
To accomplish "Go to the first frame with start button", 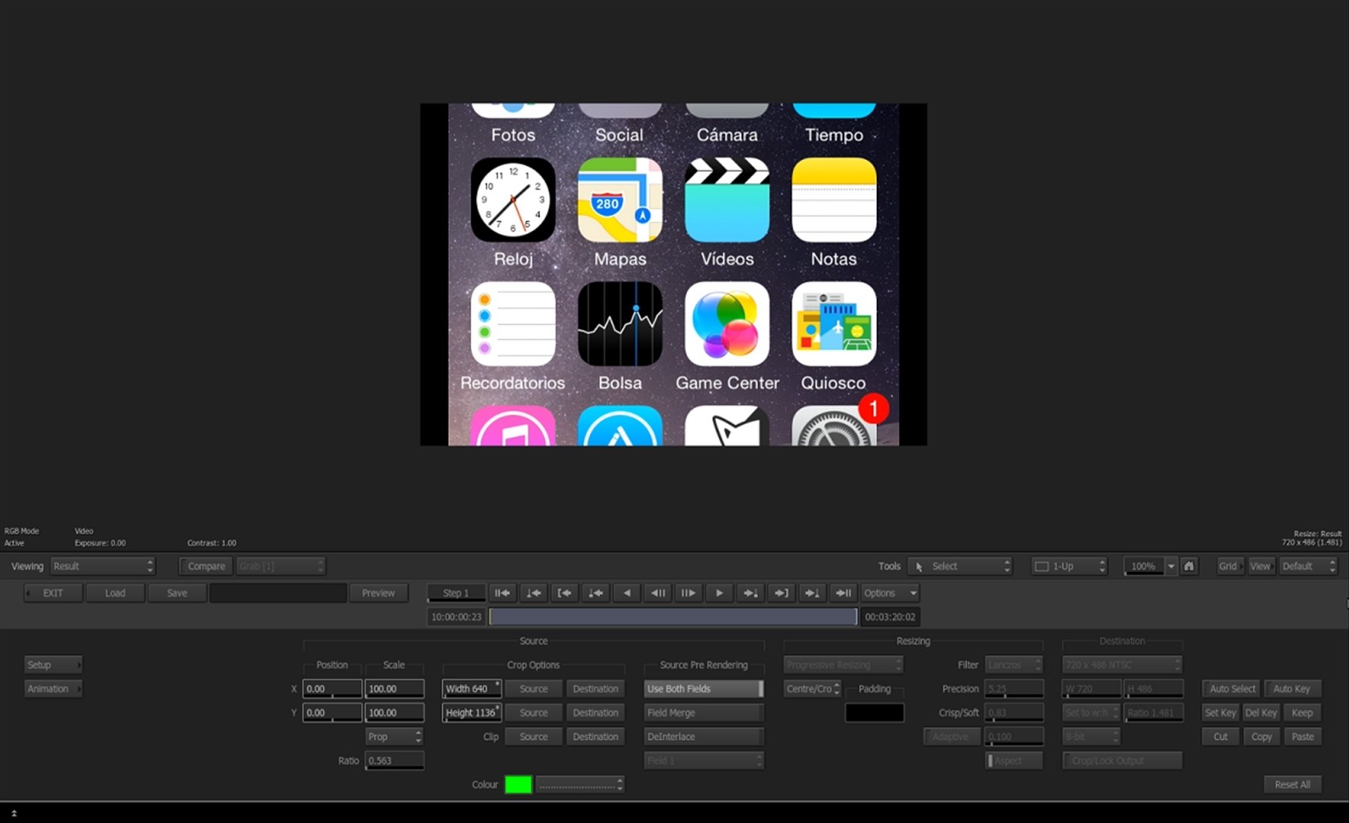I will pos(502,593).
